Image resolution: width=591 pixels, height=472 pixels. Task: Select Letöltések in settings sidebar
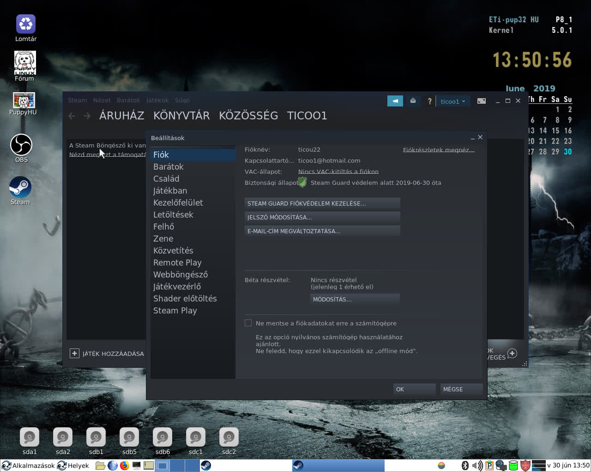point(193,214)
